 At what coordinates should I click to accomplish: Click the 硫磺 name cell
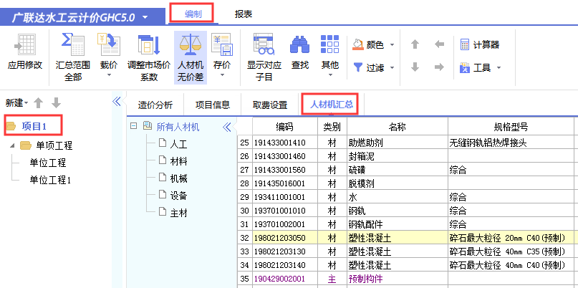[x=398, y=170]
